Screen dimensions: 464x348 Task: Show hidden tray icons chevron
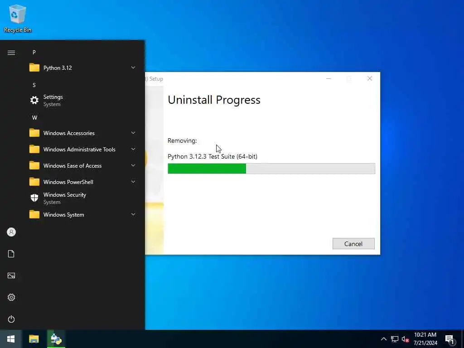383,339
